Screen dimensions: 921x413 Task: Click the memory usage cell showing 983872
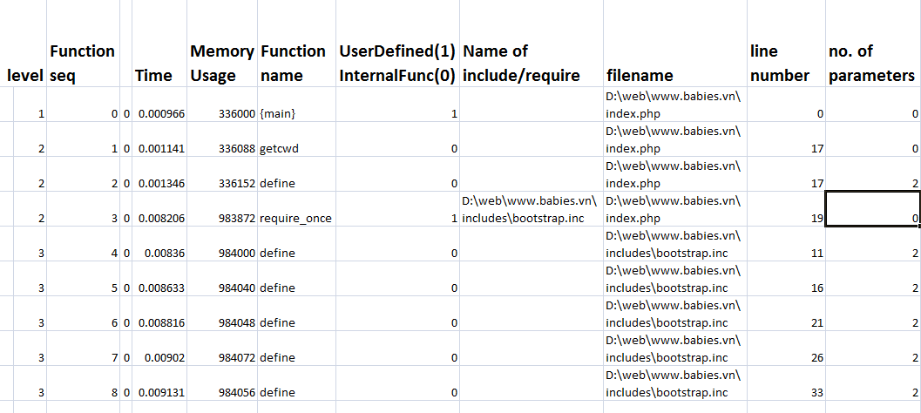[x=222, y=218]
